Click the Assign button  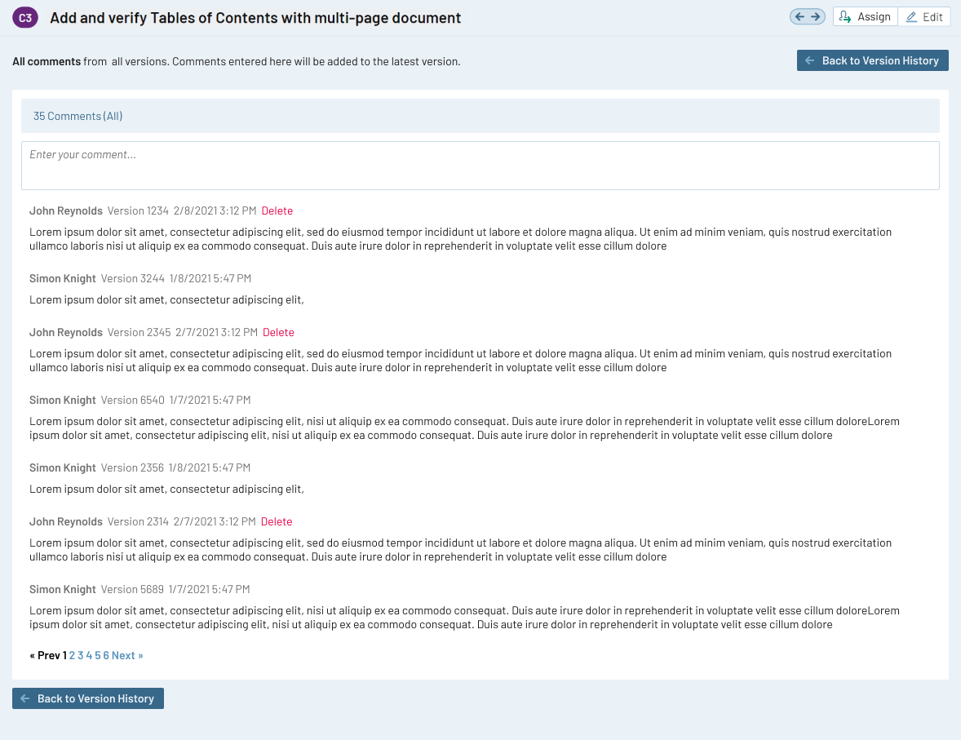(865, 17)
